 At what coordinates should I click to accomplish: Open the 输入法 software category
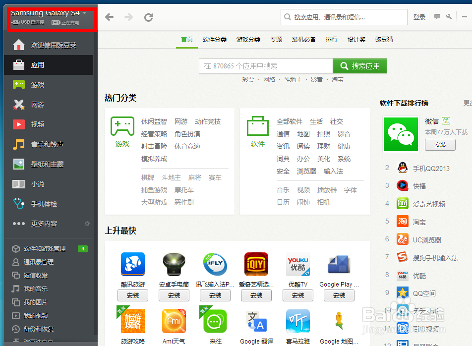click(x=333, y=171)
